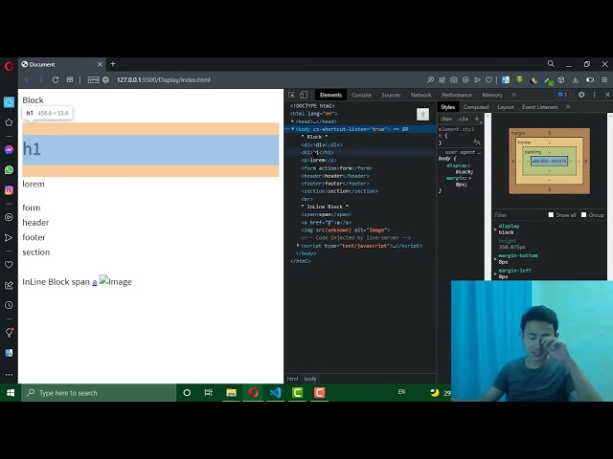Open the Layout tab

(506, 107)
